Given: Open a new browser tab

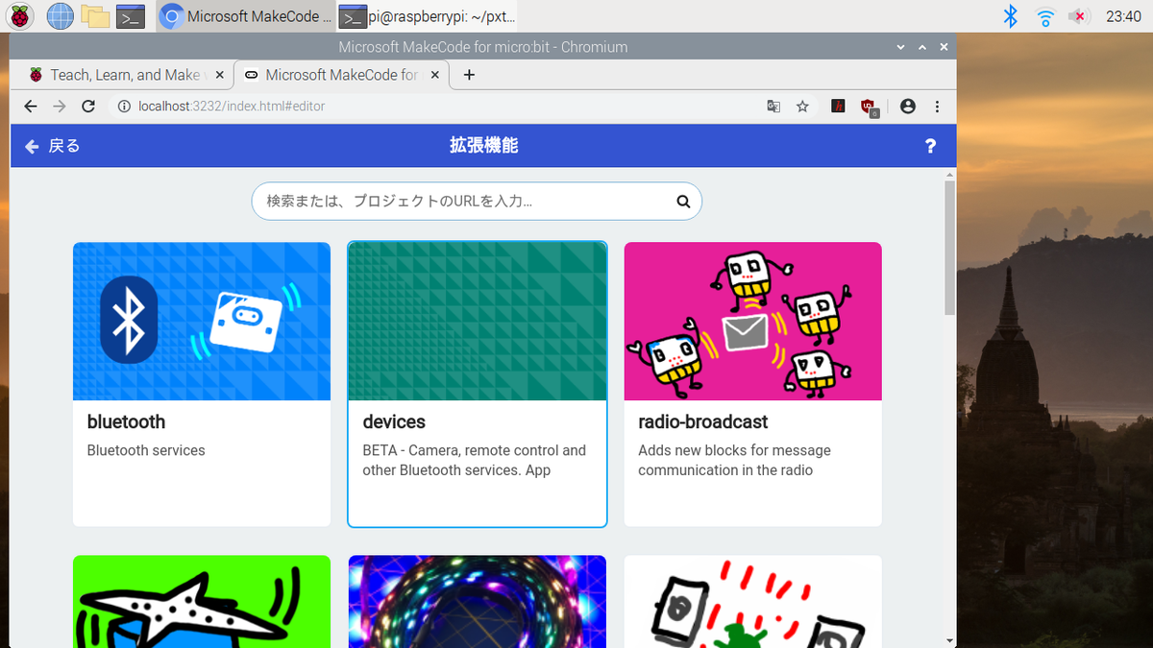Looking at the screenshot, I should tap(469, 75).
